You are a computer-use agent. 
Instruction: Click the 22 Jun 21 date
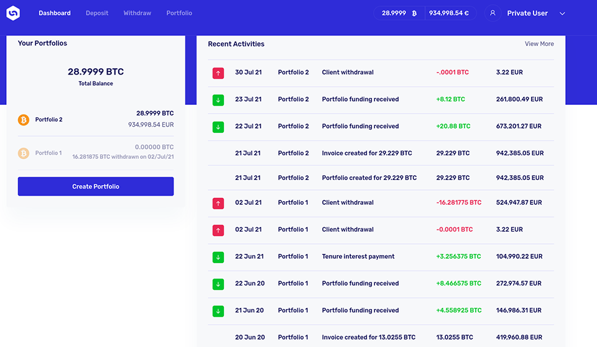249,256
